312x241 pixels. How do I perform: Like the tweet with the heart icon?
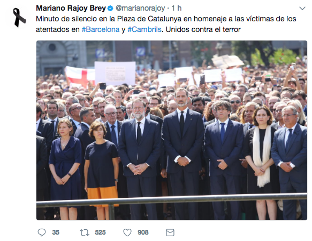[x=127, y=232]
